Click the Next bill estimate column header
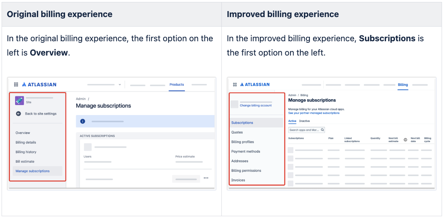The image size is (444, 219). click(x=394, y=140)
